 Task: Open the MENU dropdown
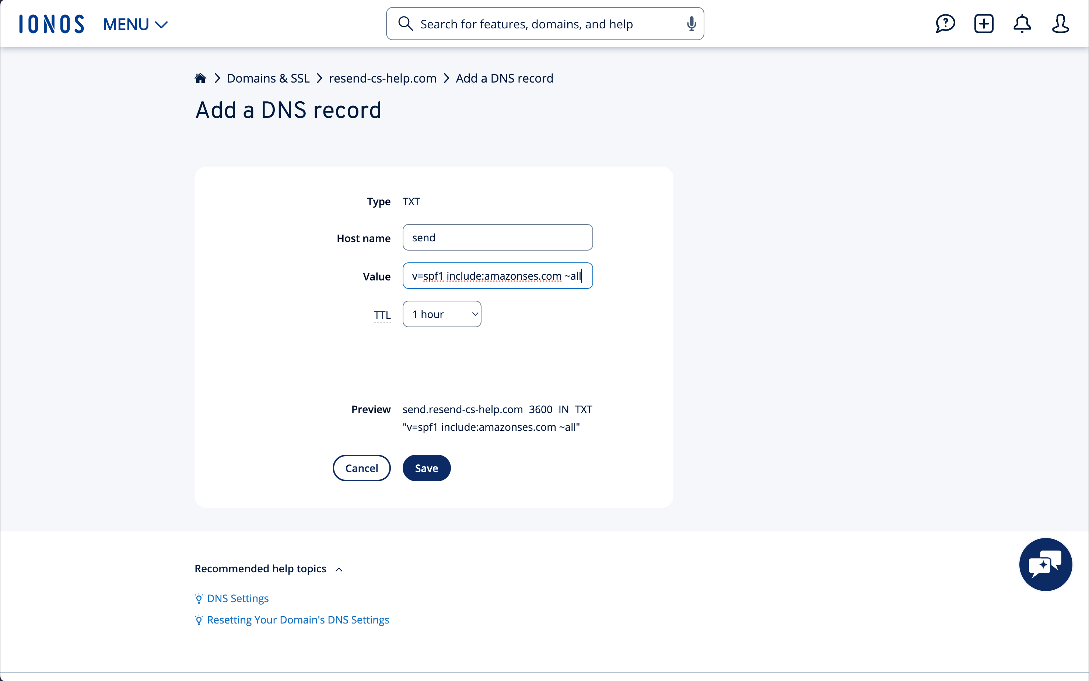pyautogui.click(x=136, y=24)
